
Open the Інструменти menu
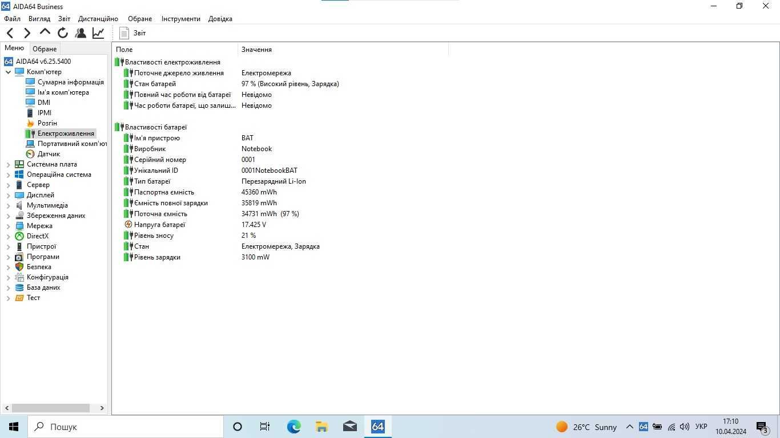(x=181, y=19)
